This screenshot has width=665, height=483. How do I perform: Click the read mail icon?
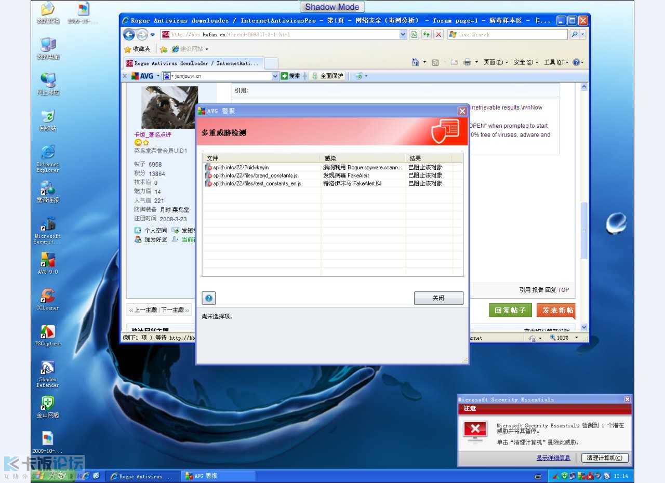454,62
